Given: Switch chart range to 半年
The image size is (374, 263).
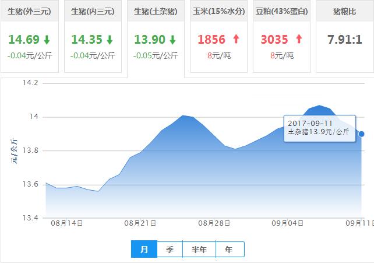Looking at the screenshot, I should coord(199,250).
